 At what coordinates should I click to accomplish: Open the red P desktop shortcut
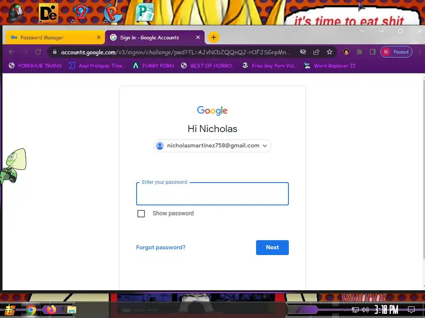[113, 13]
